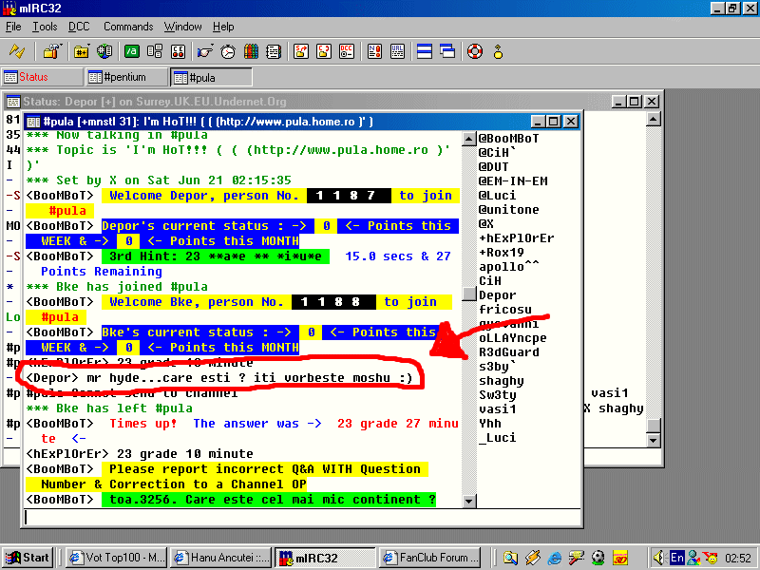760x570 pixels.
Task: Select the #pula switchbar button
Action: pyautogui.click(x=211, y=77)
